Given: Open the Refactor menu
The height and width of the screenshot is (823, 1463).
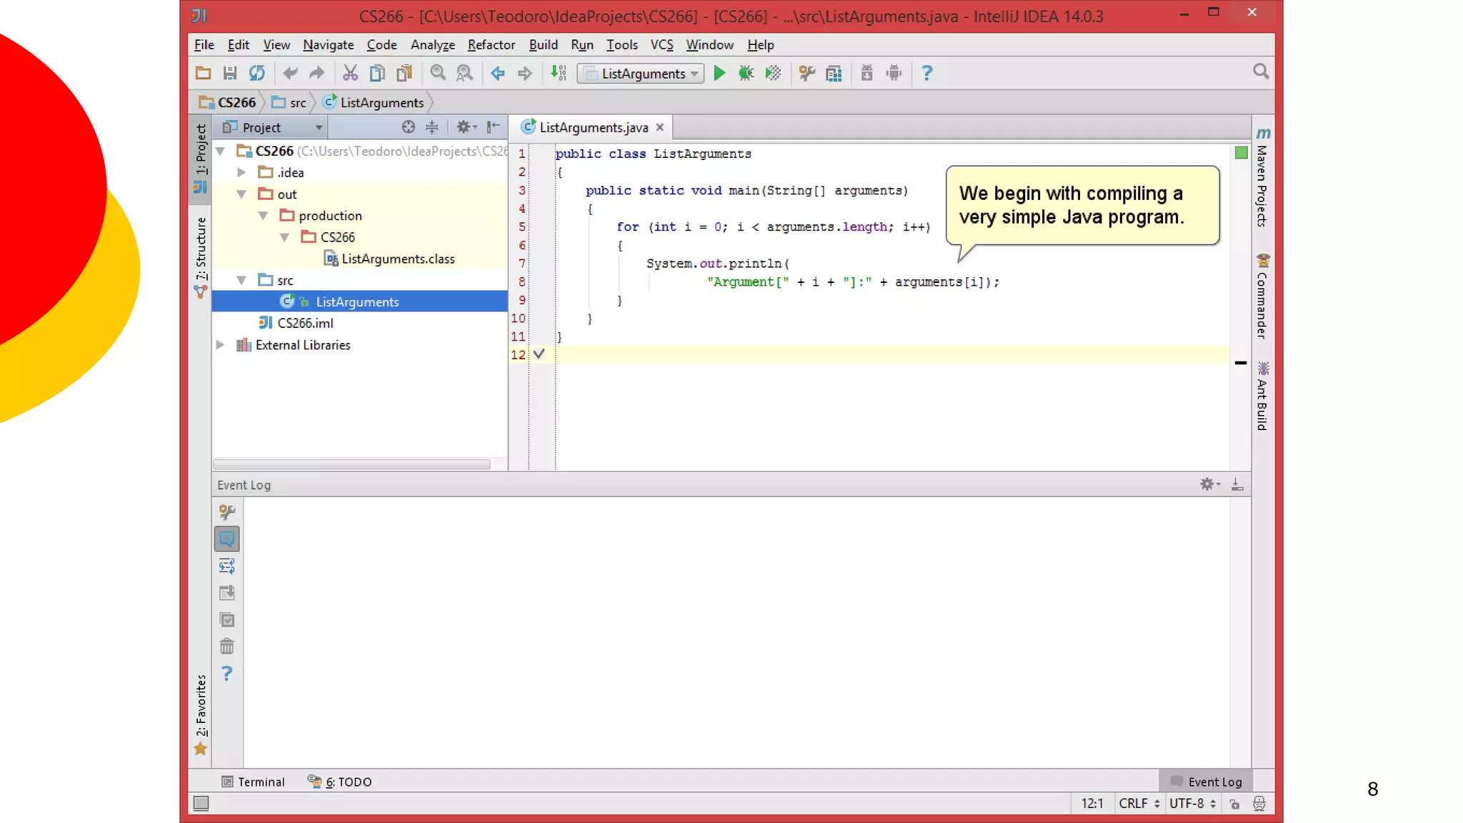Looking at the screenshot, I should (491, 44).
